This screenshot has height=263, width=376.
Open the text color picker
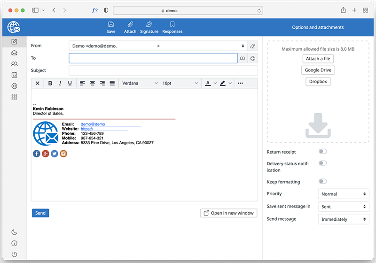tap(208, 83)
